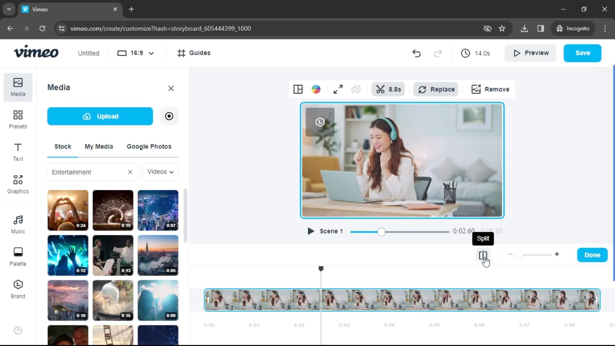The width and height of the screenshot is (615, 346).
Task: Clear the Entertainment search field
Action: [x=130, y=172]
